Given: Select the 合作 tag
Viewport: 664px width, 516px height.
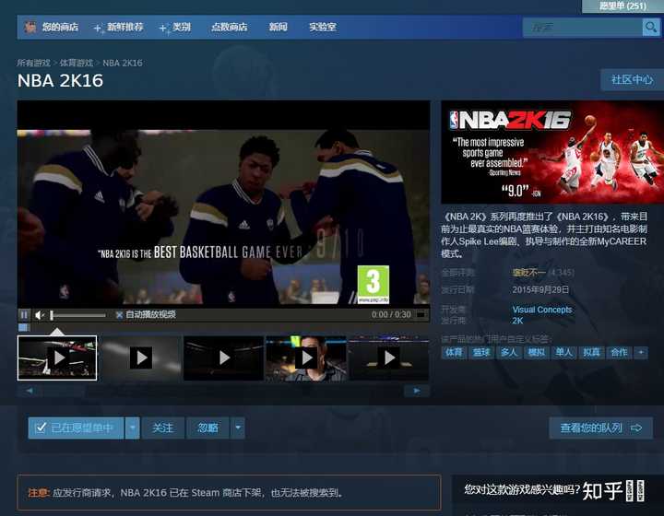Looking at the screenshot, I should [x=619, y=352].
